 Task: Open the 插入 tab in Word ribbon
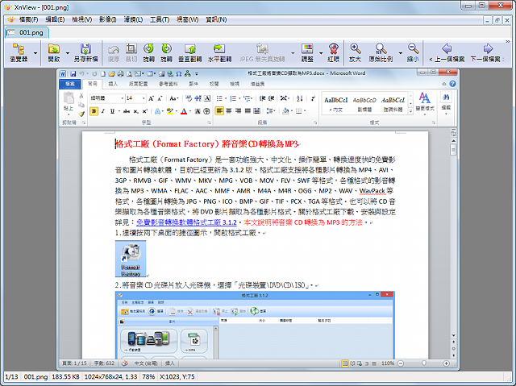click(x=113, y=84)
